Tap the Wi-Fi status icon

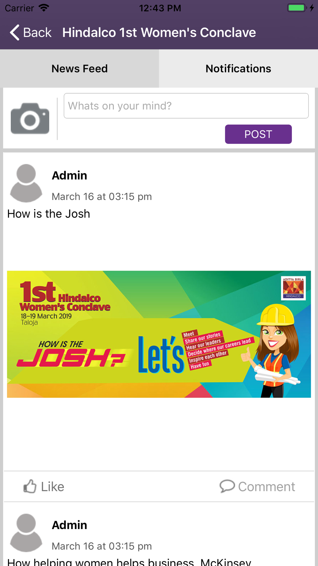coord(44,8)
